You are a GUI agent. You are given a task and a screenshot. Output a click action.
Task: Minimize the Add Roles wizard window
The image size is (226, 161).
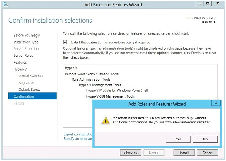tap(200, 4)
